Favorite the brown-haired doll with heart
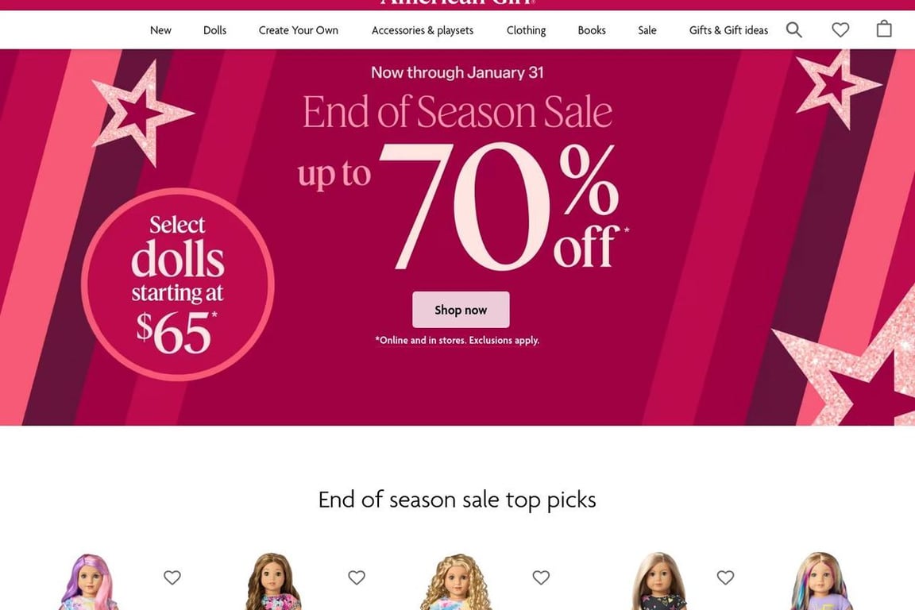Viewport: 915px width, 610px height. coord(357,577)
